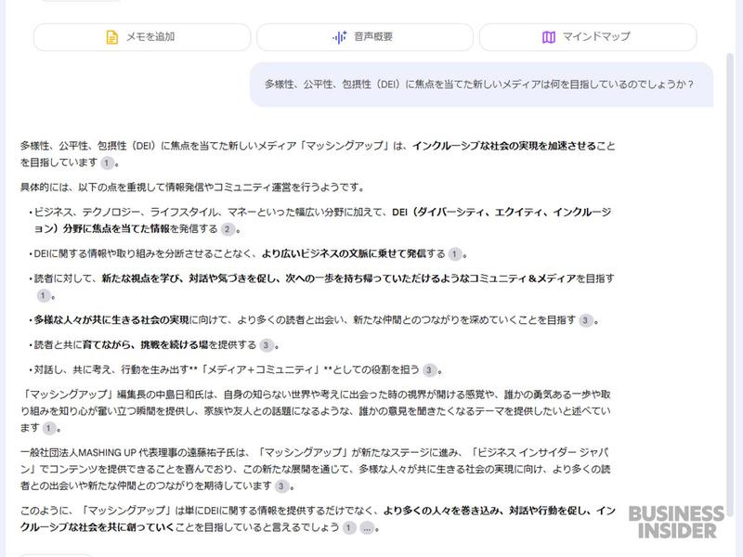Click bold text より広いビジネスの文脈に乗せて発信

(x=344, y=253)
